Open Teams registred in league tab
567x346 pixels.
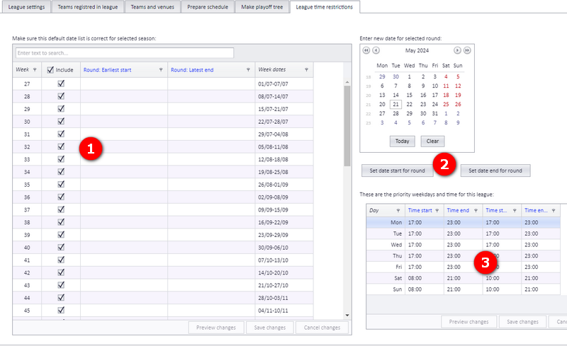click(x=87, y=7)
